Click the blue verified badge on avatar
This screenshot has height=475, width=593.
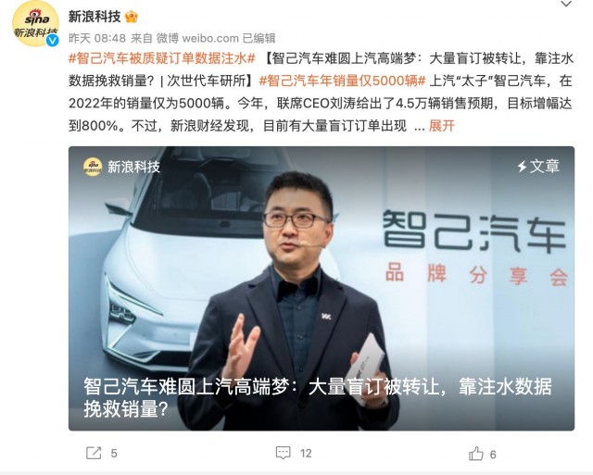tap(53, 41)
